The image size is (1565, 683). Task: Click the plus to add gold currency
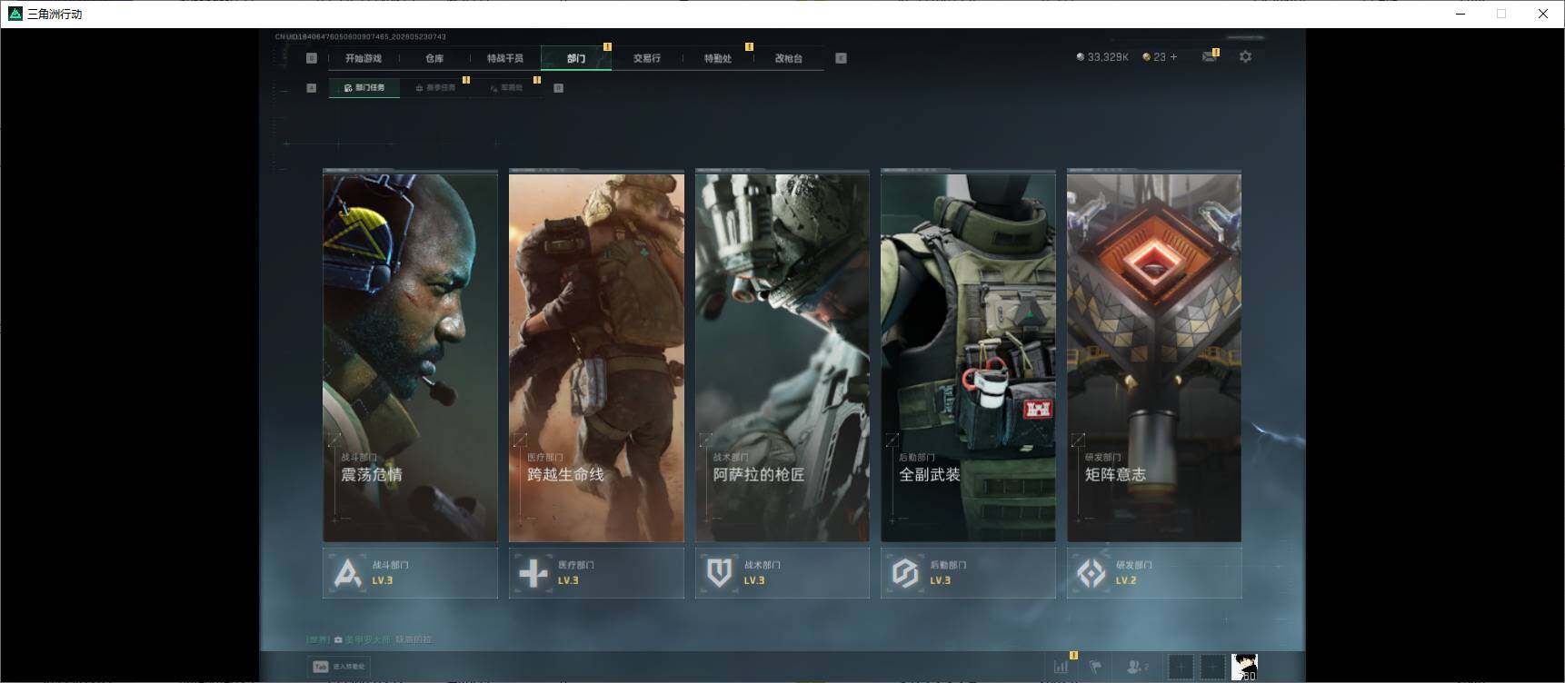pyautogui.click(x=1173, y=56)
